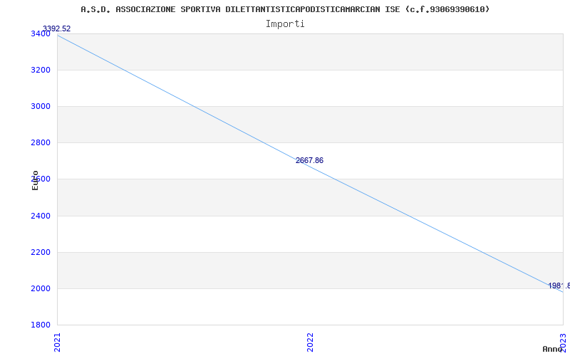Click the cut-off 1981 label at line end
The width and height of the screenshot is (570, 356).
click(x=559, y=286)
